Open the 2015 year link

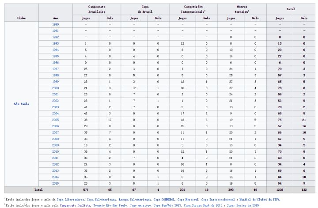(55, 183)
